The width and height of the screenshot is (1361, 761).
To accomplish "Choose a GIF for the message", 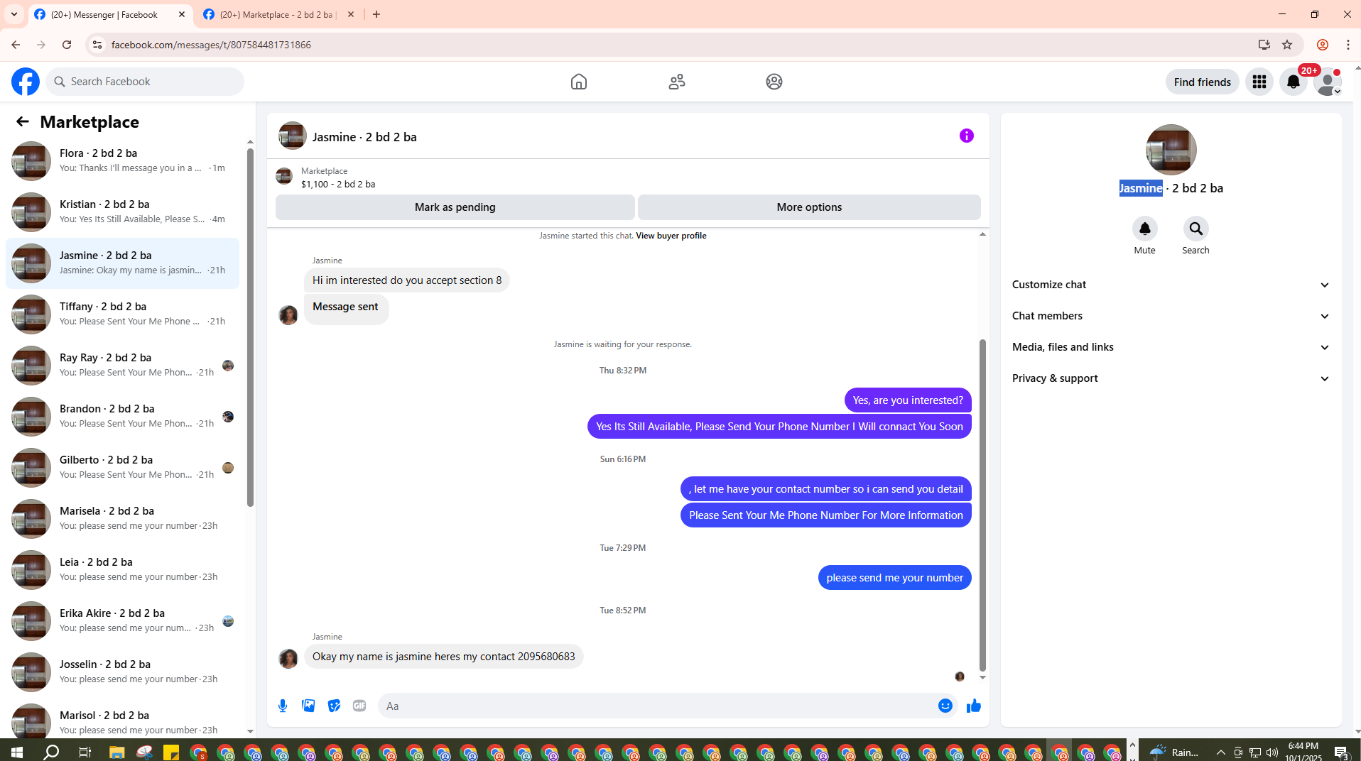I will [359, 706].
